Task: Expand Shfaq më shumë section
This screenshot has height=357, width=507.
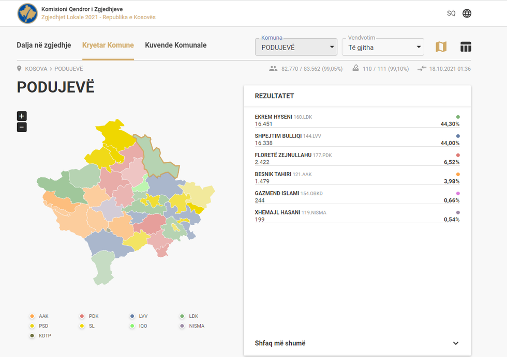Action: tap(357, 343)
